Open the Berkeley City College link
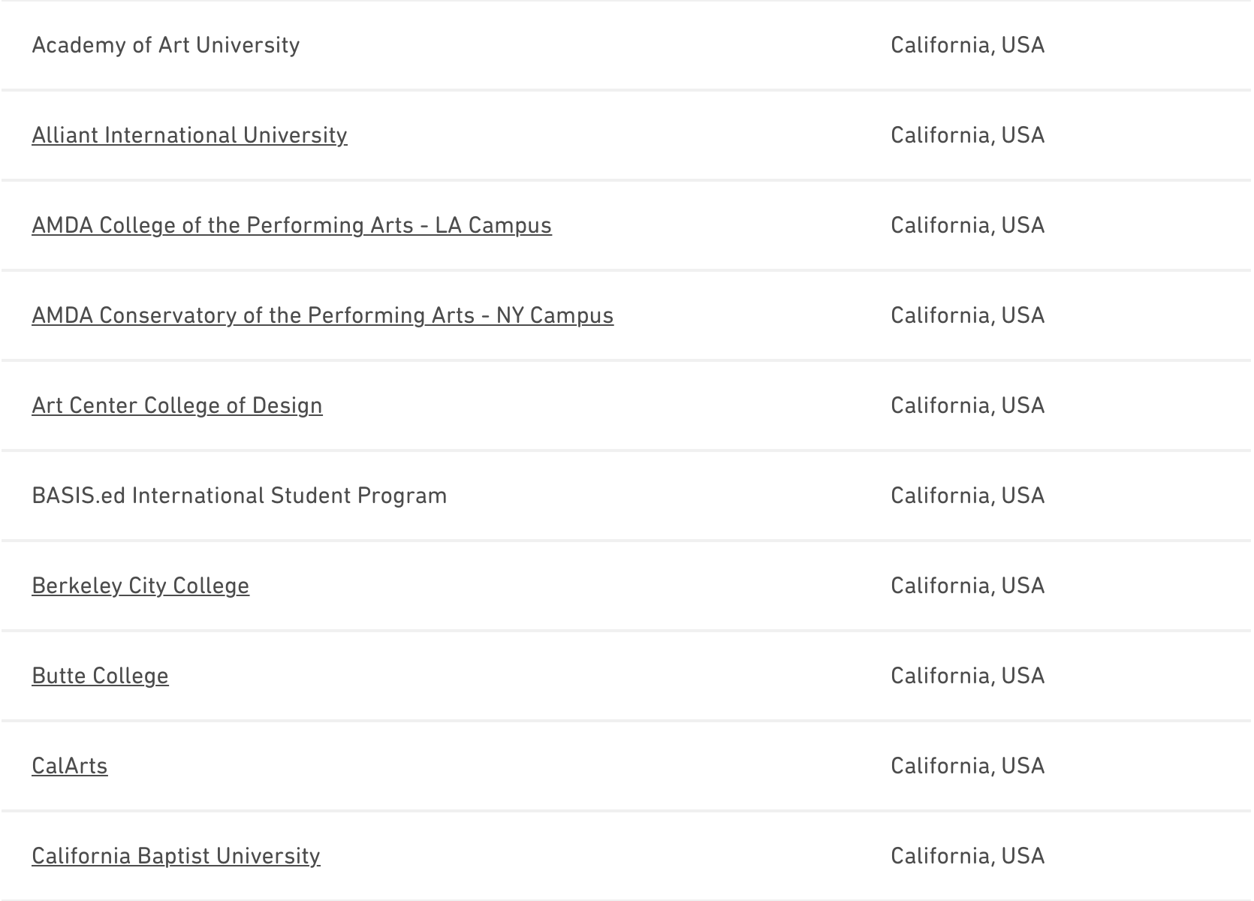1254x901 pixels. (140, 586)
